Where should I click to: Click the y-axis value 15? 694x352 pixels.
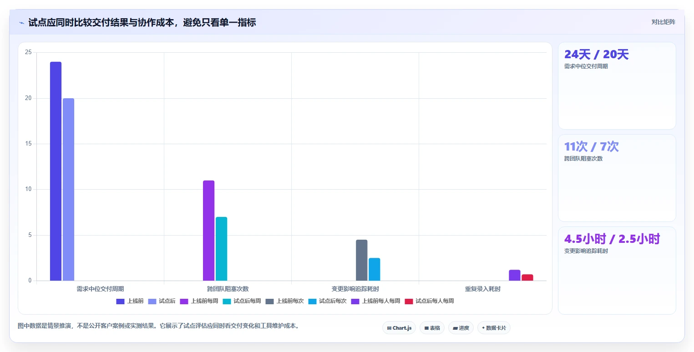coord(28,144)
